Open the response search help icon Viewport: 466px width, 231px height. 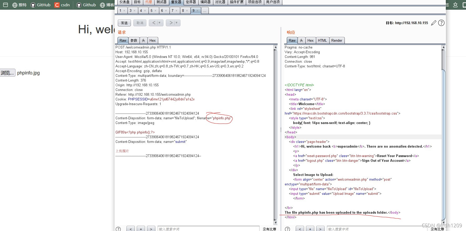[288, 229]
